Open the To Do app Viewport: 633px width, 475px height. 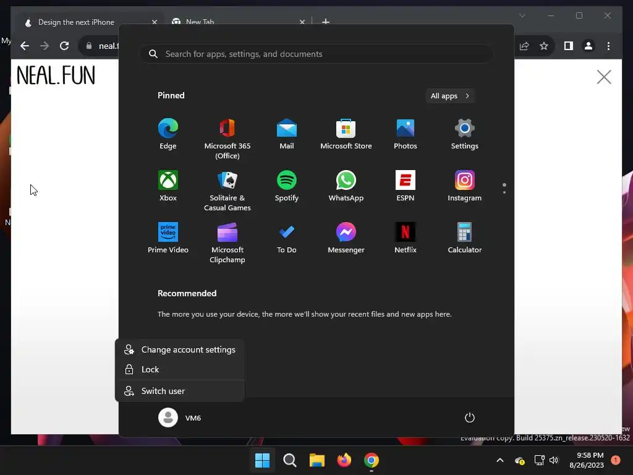[287, 238]
